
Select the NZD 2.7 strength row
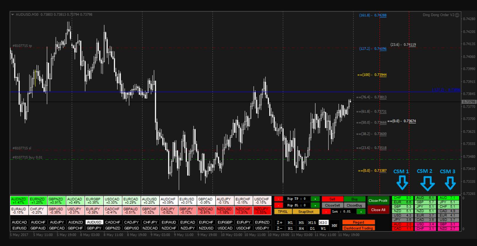tap(448, 229)
